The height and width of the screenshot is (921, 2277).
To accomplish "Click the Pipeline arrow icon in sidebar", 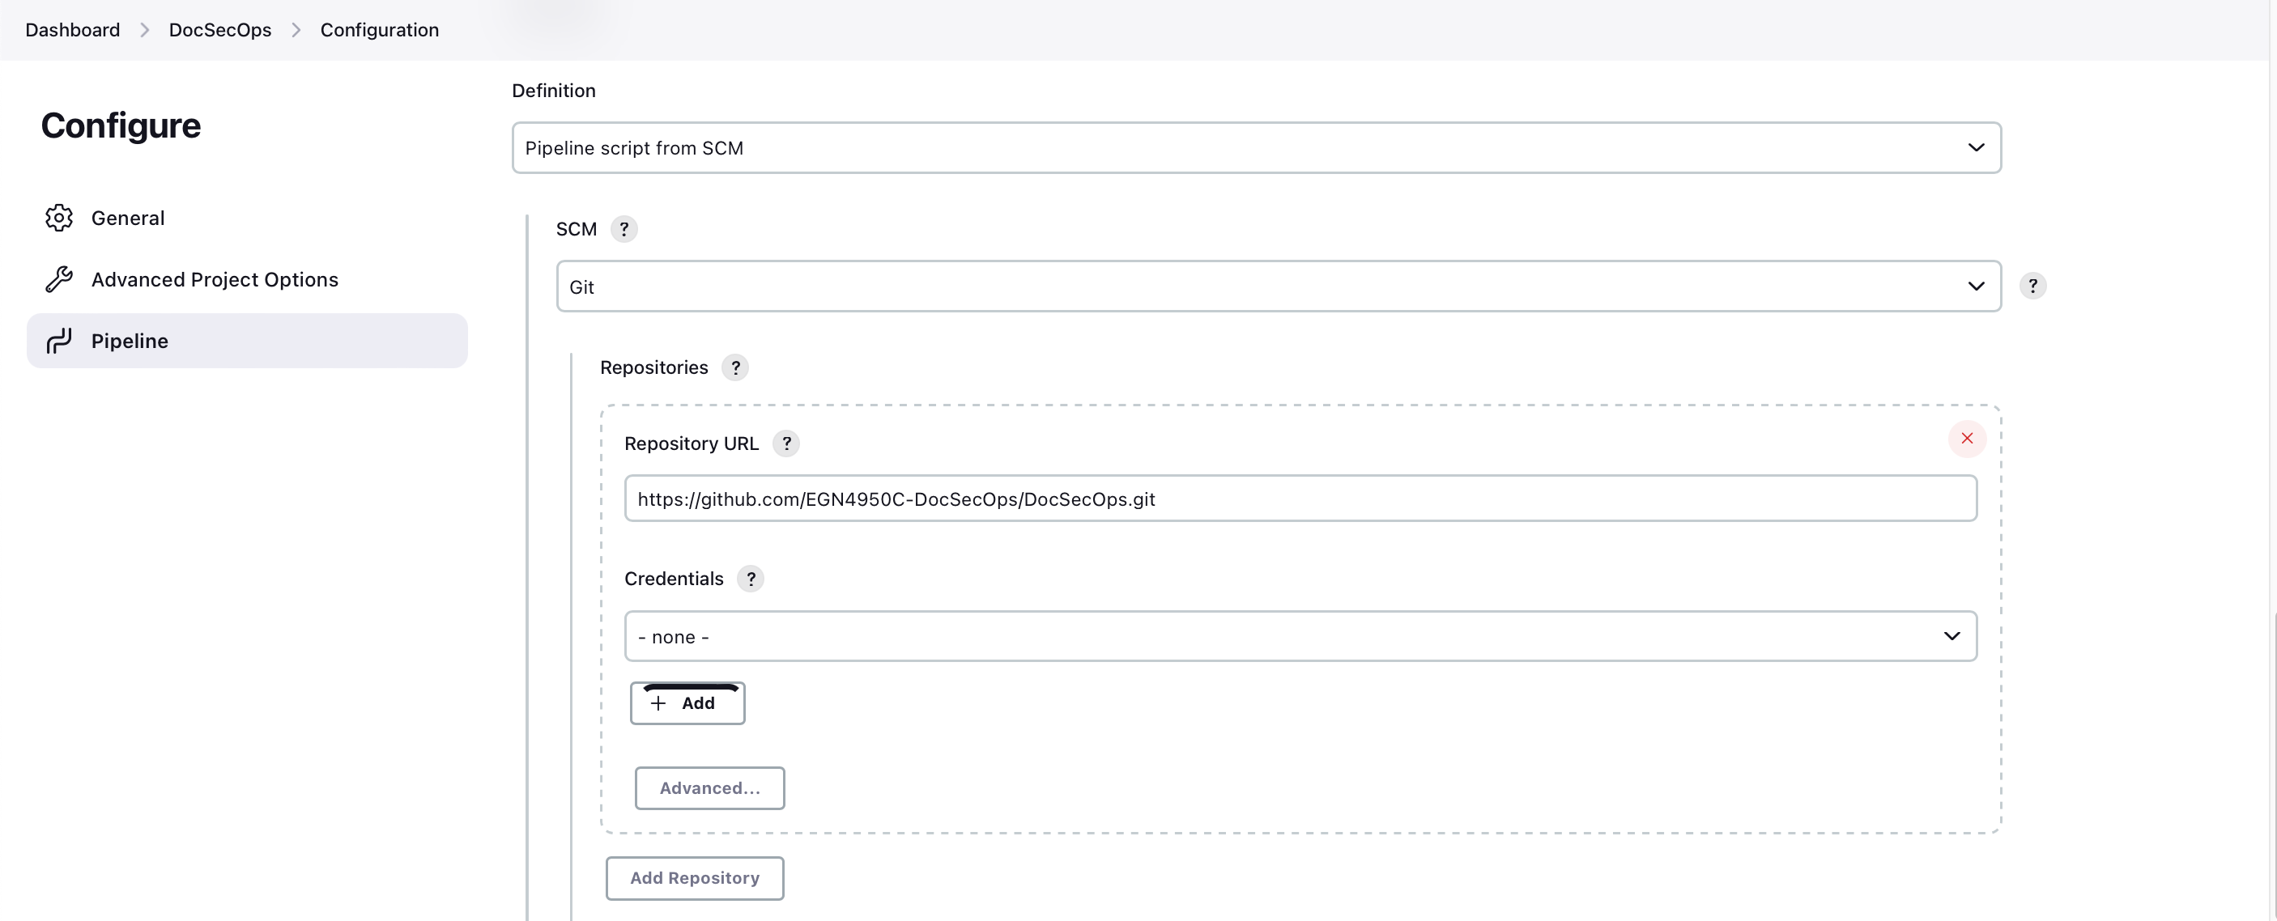I will pos(58,340).
